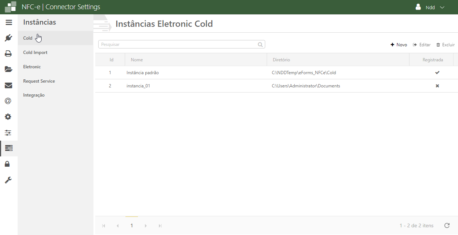Viewport: 458px width, 235px height.
Task: Select Cold Import in Instâncias menu
Action: 35,53
